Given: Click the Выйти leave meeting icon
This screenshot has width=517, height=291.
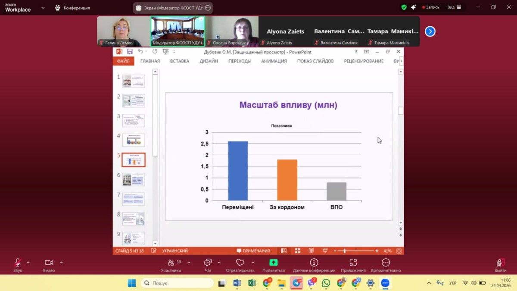Looking at the screenshot, I should pyautogui.click(x=500, y=263).
